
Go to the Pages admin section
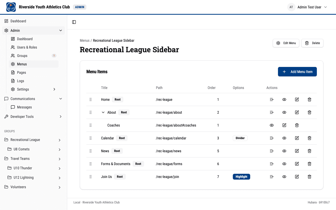coord(34,72)
